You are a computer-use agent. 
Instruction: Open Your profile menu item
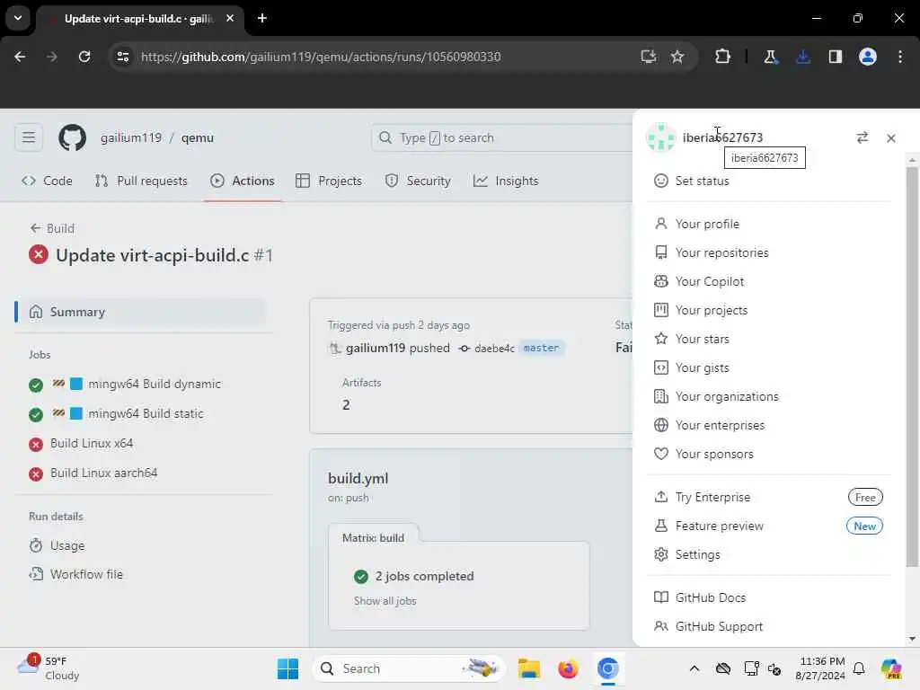(769, 224)
